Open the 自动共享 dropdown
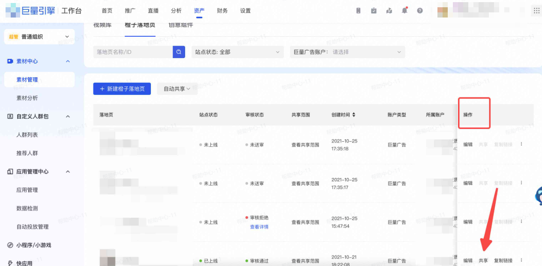 pyautogui.click(x=177, y=89)
